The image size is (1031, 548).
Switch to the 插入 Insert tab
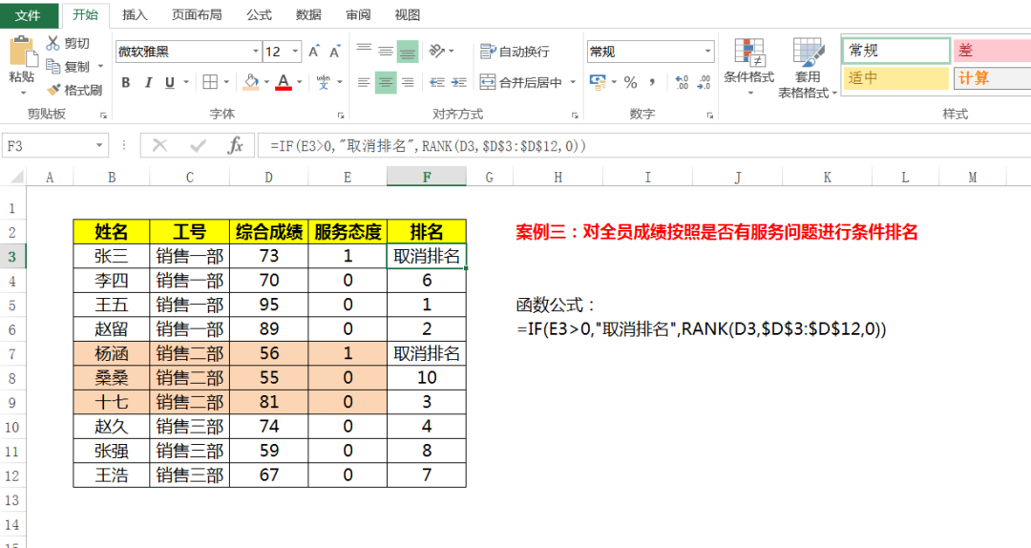coord(135,14)
